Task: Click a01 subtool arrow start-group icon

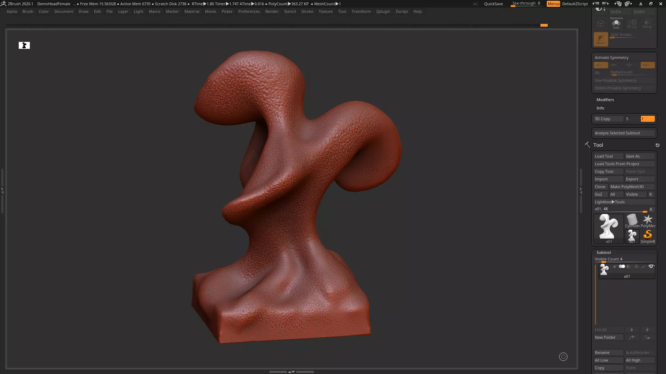Action: (x=615, y=266)
